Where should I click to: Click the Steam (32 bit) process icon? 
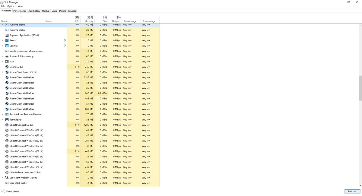pos(7,67)
